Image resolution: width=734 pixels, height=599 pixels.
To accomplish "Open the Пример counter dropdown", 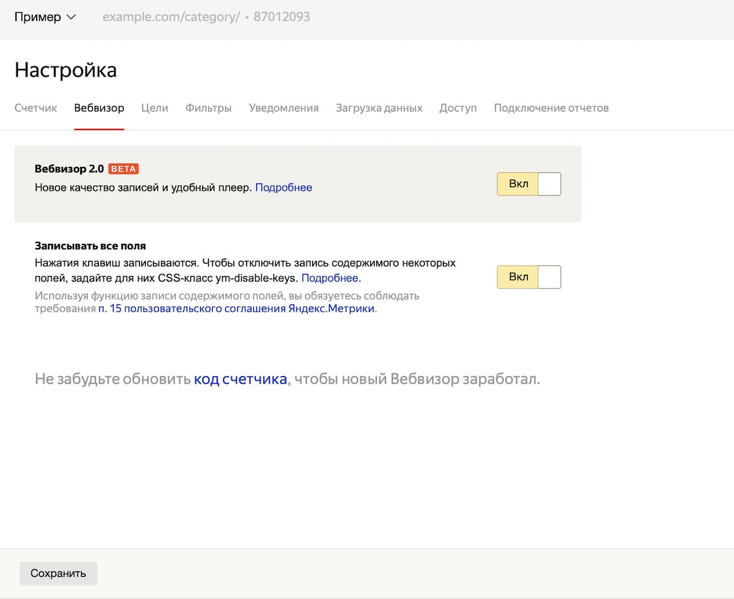I will pos(45,17).
